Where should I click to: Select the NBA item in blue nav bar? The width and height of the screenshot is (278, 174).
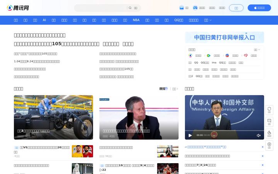pos(136,20)
